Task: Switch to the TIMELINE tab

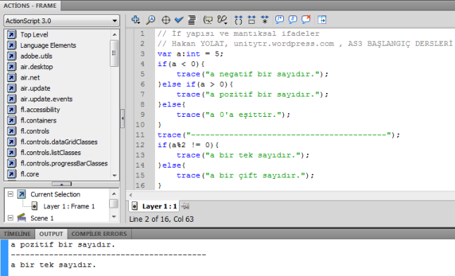Action: (x=17, y=234)
